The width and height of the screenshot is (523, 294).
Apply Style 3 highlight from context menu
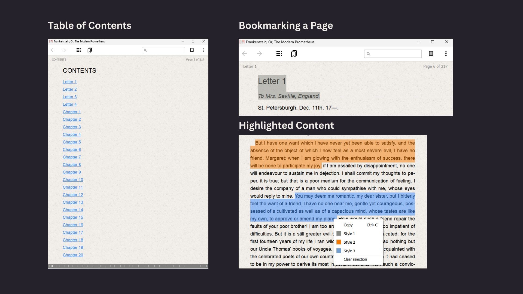[x=358, y=251]
